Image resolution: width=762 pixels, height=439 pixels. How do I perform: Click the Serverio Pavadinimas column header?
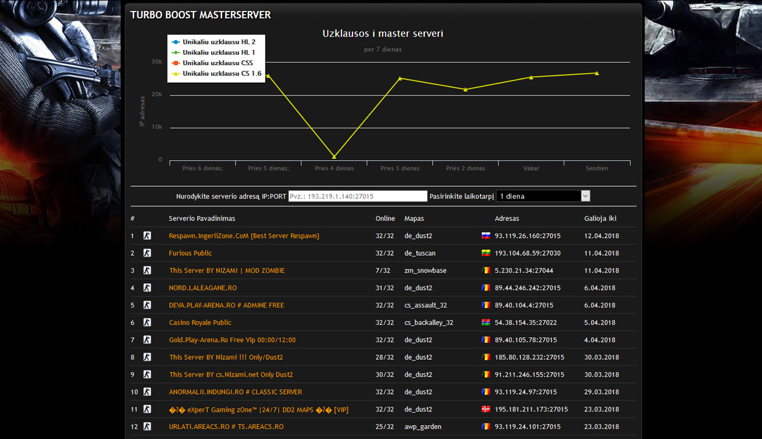202,218
